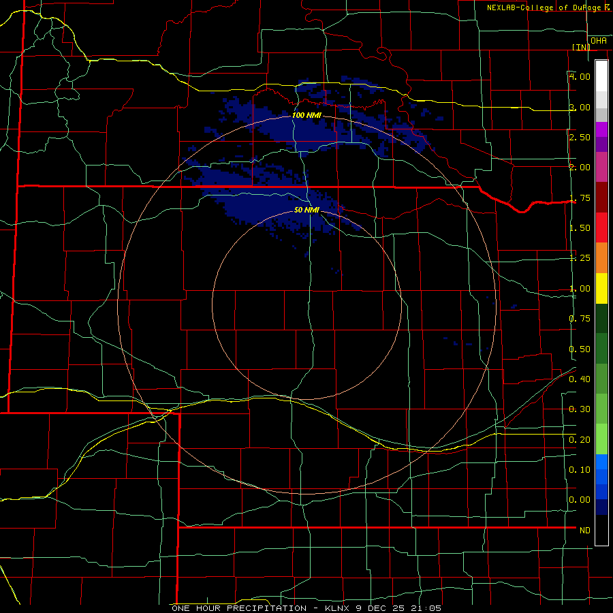
Task: Click the 2.50 legend value
Action: [580, 137]
